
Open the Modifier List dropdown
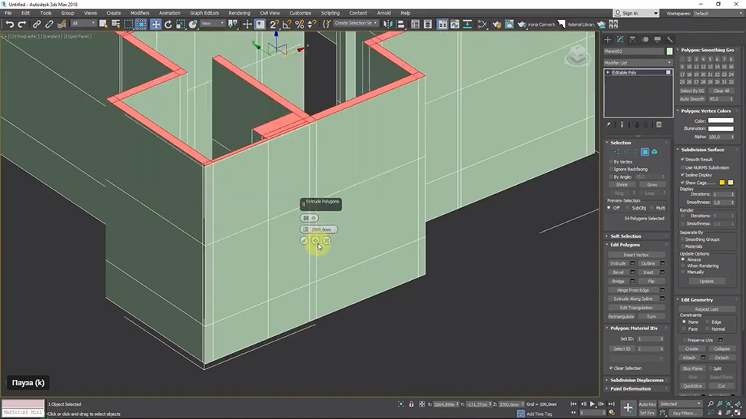[637, 62]
